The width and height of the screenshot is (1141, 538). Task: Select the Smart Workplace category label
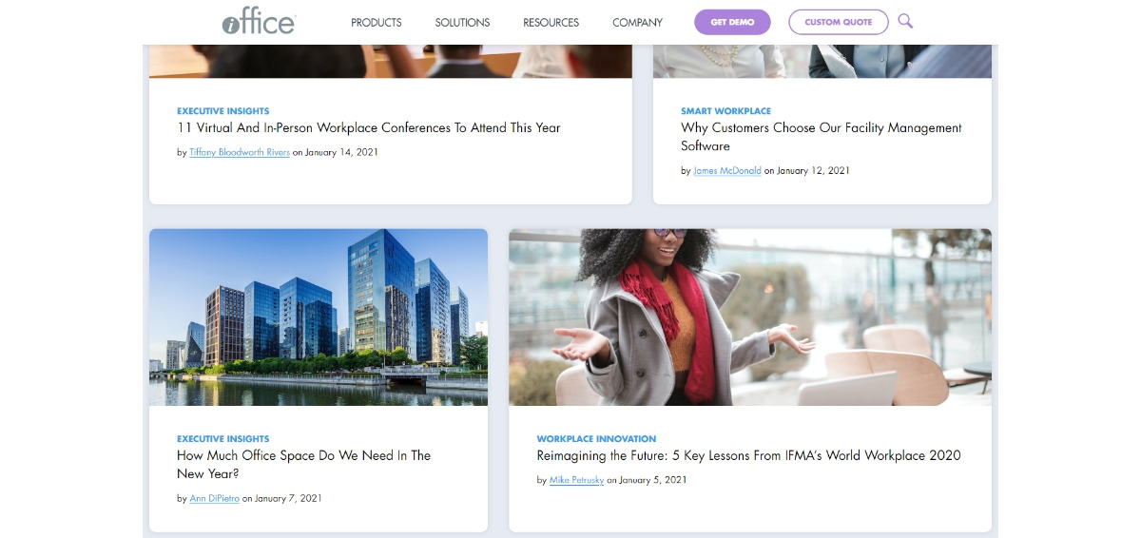point(725,111)
